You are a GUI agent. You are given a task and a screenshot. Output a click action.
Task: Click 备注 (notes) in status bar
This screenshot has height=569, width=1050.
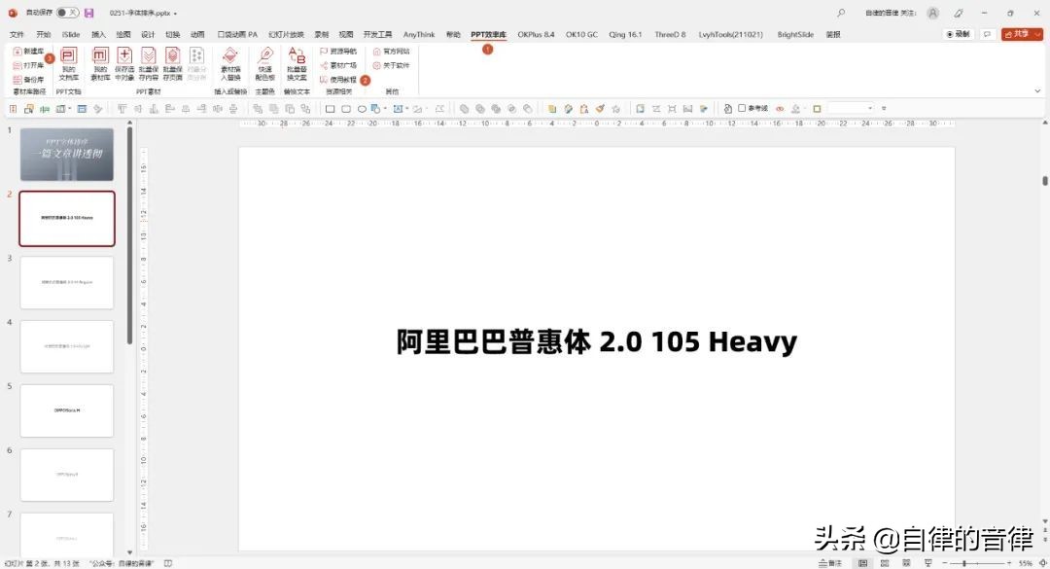[830, 563]
